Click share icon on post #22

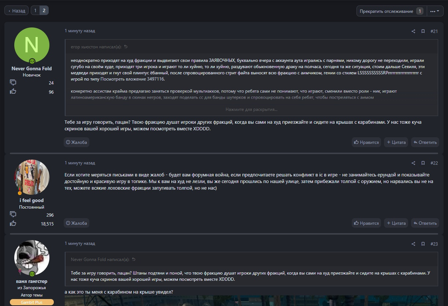click(x=413, y=163)
